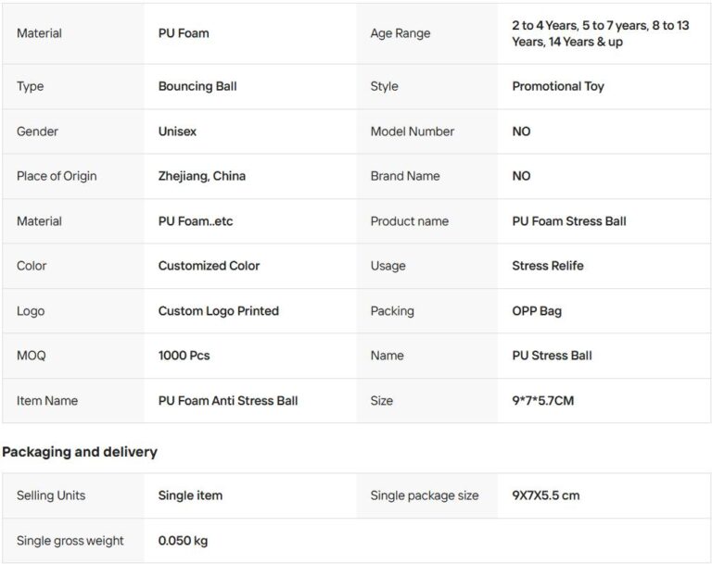Select the "Bouncing Ball" type value
712x564 pixels.
[x=197, y=86]
